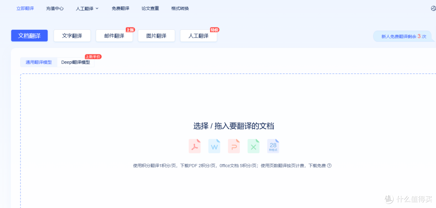Open 格式转换 in top navigation
436x208 pixels.
(x=180, y=8)
